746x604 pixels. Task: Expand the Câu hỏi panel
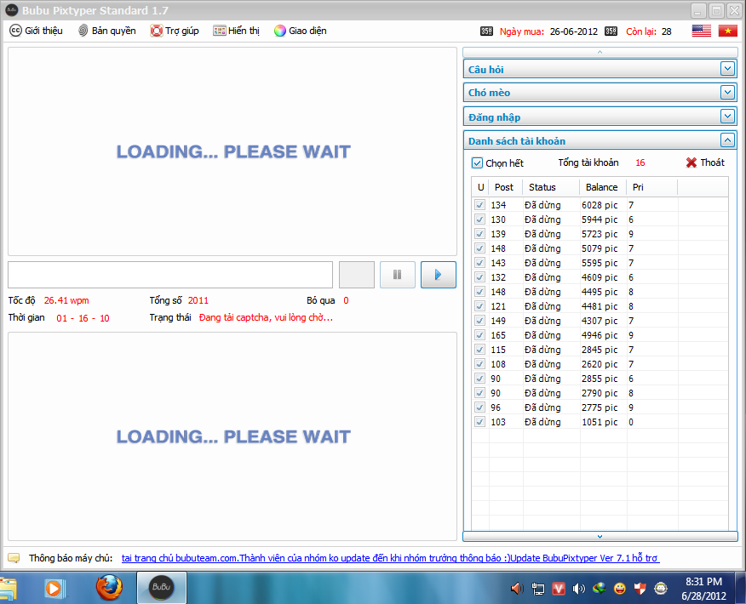[727, 69]
